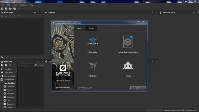Screen dimensions: 199x112
Task: Open the Forums people icon link
Action: [x=128, y=65]
